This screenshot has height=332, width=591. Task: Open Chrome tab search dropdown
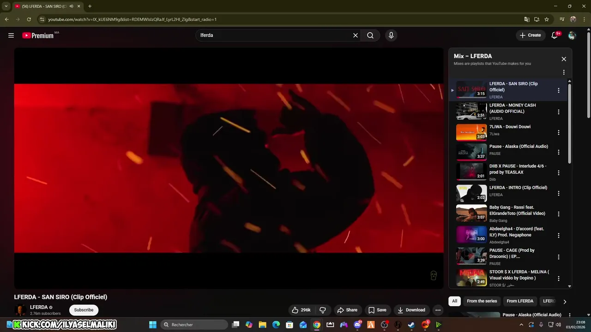(x=6, y=6)
